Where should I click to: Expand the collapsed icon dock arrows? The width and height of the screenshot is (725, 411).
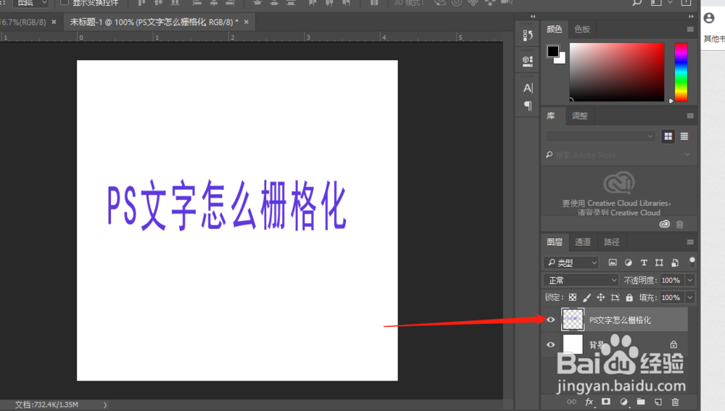coord(533,16)
